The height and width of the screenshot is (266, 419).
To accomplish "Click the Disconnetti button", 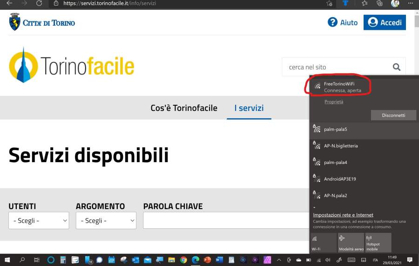I will click(393, 116).
